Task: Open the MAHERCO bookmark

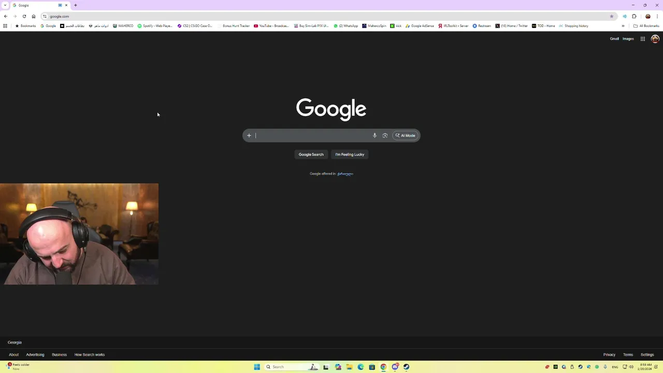Action: click(123, 26)
